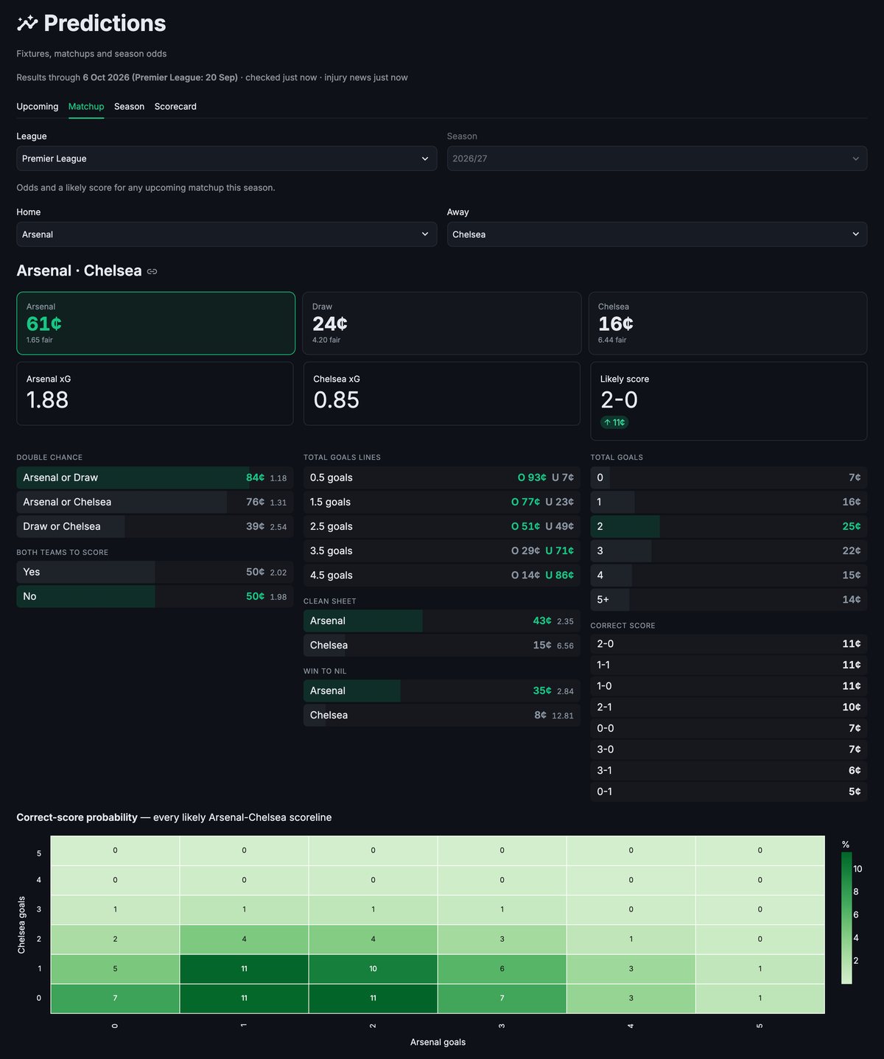Click the 1-0 correct score row
This screenshot has height=1059, width=884.
[729, 686]
